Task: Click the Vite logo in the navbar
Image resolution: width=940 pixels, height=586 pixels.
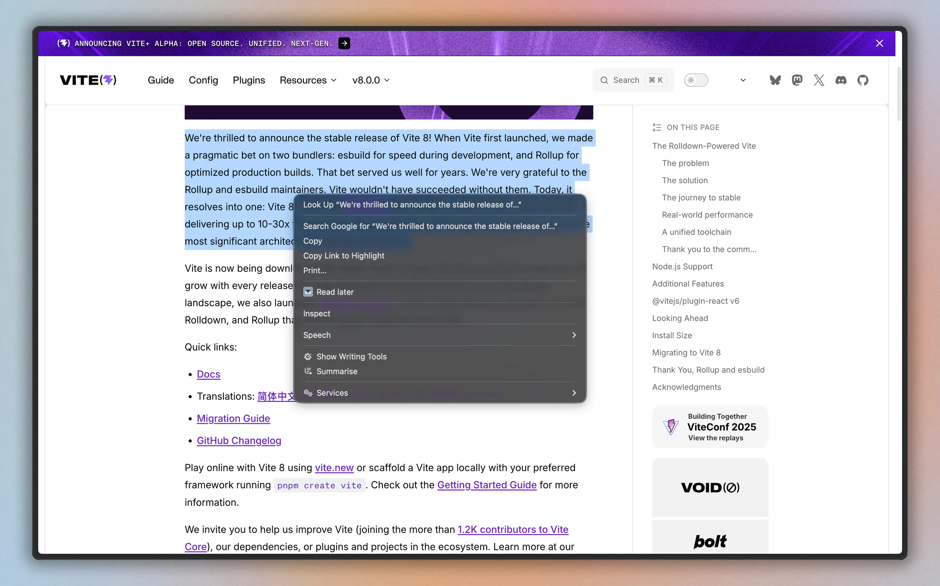Action: (88, 80)
